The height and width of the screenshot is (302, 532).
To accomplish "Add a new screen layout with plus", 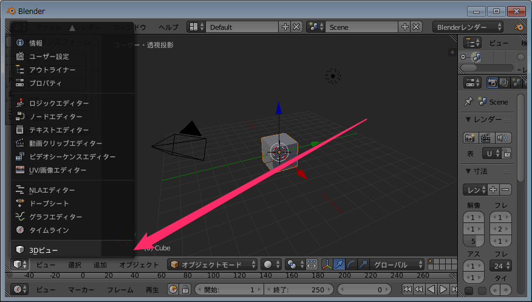I will [285, 27].
